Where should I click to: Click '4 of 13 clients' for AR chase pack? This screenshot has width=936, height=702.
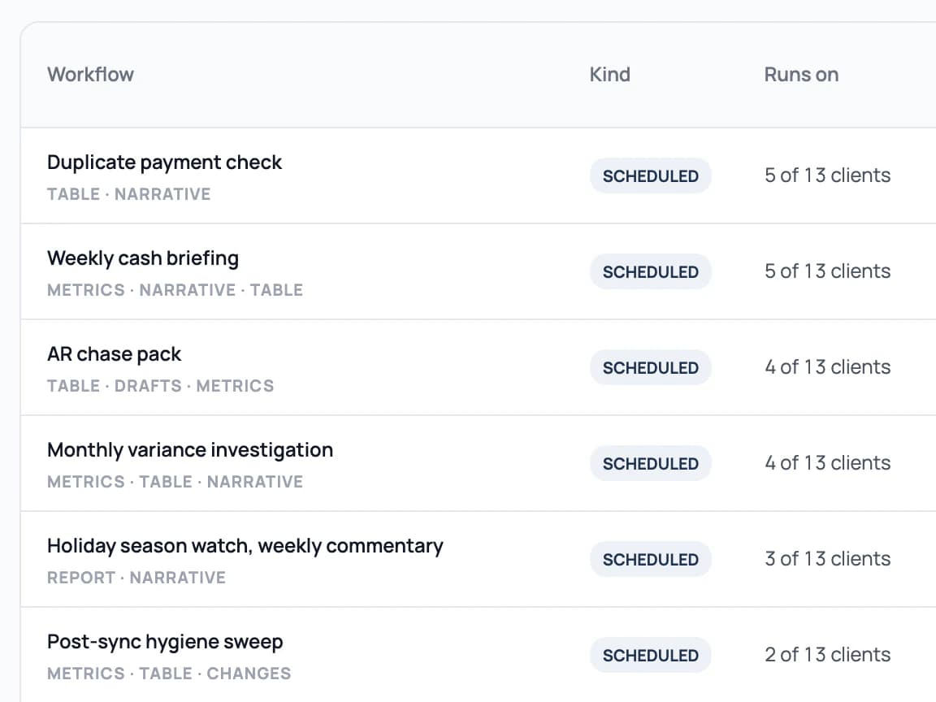827,367
